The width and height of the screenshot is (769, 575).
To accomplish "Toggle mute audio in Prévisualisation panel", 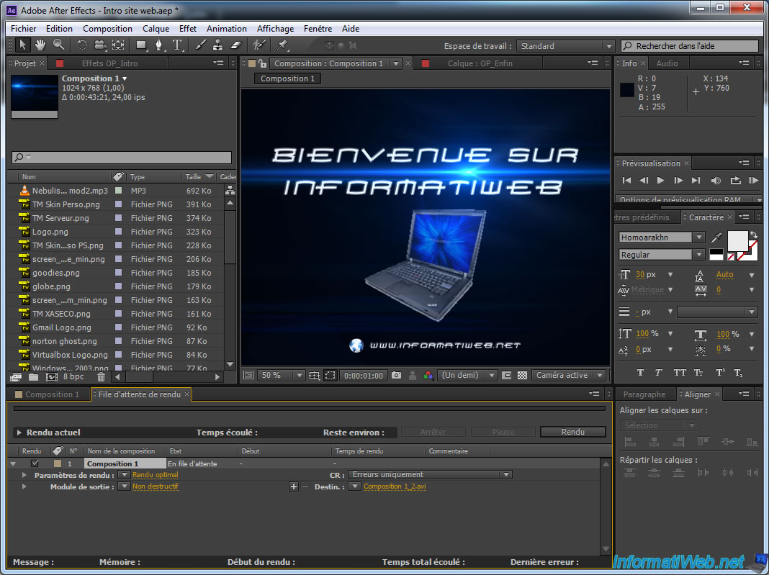I will coord(716,181).
